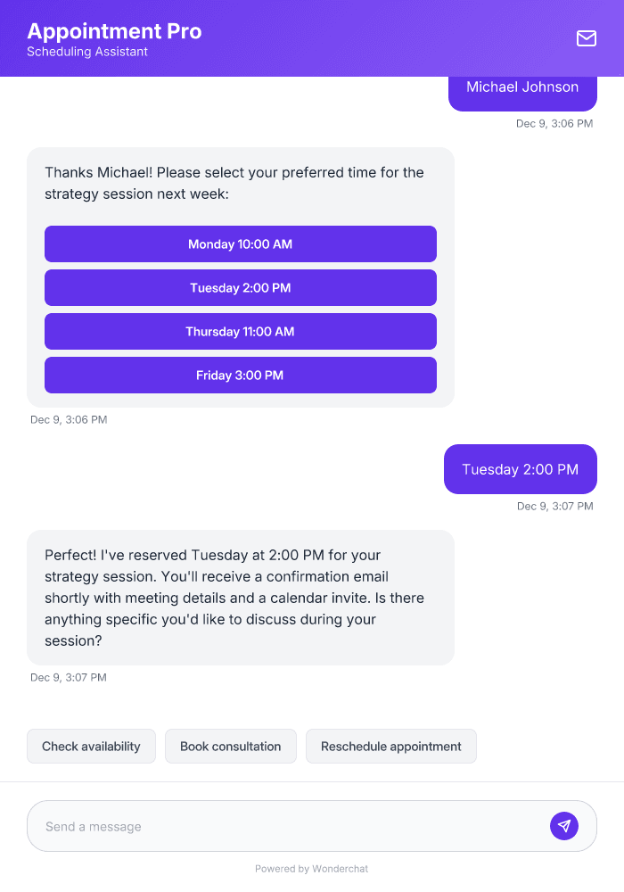Click the Check availability quick reply
624x892 pixels.
[x=91, y=746]
